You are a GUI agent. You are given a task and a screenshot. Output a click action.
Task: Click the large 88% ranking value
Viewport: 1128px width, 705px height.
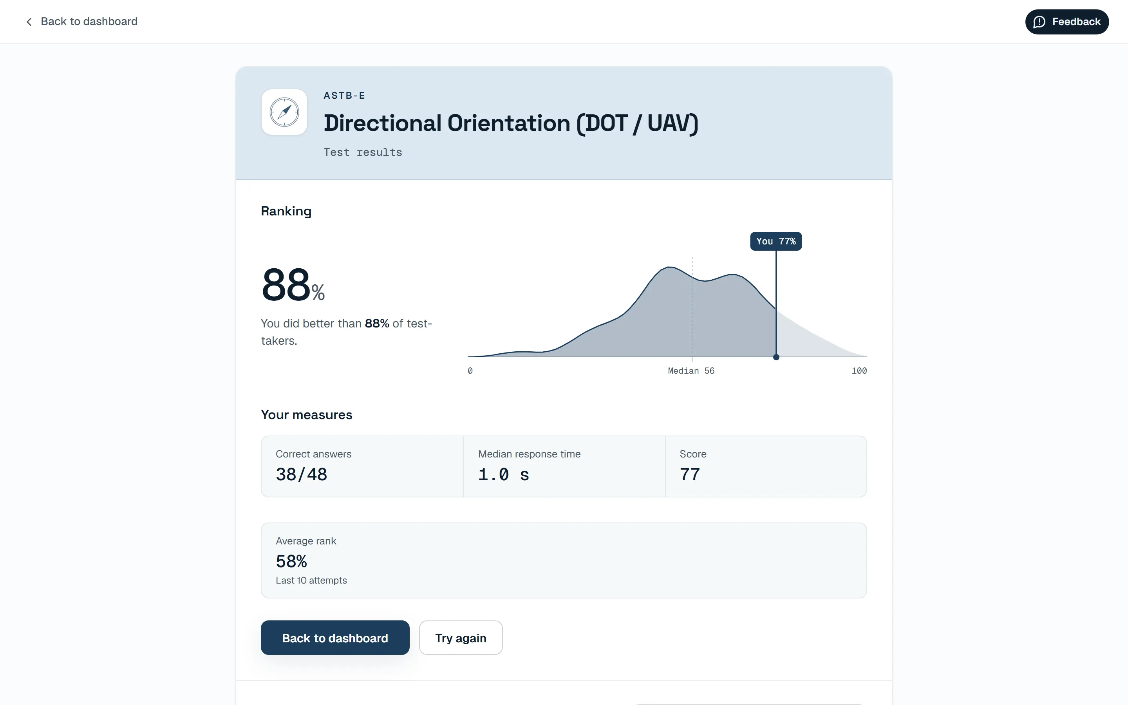pyautogui.click(x=293, y=285)
